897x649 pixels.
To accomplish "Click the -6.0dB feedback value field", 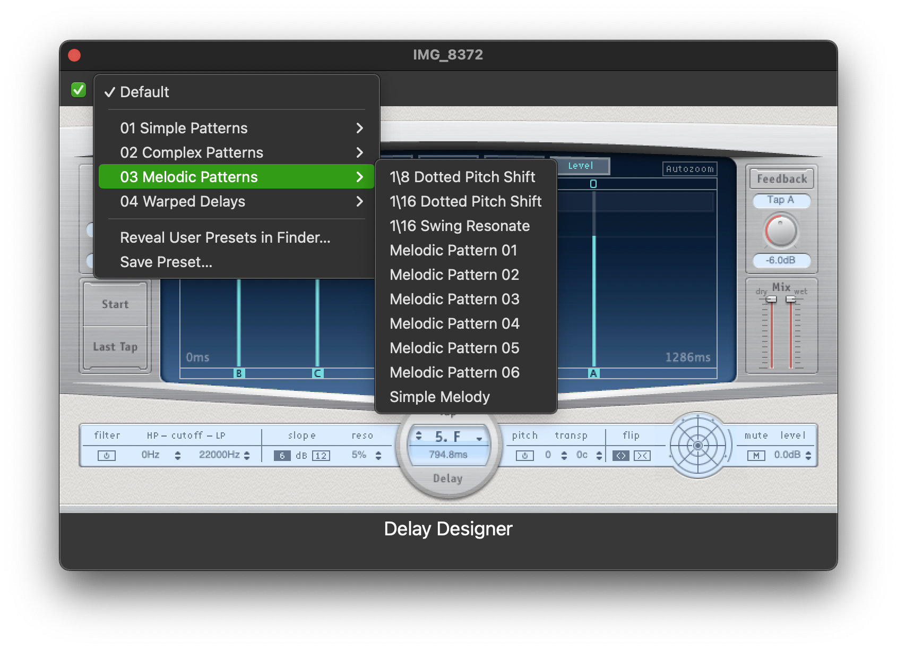I will (x=781, y=260).
